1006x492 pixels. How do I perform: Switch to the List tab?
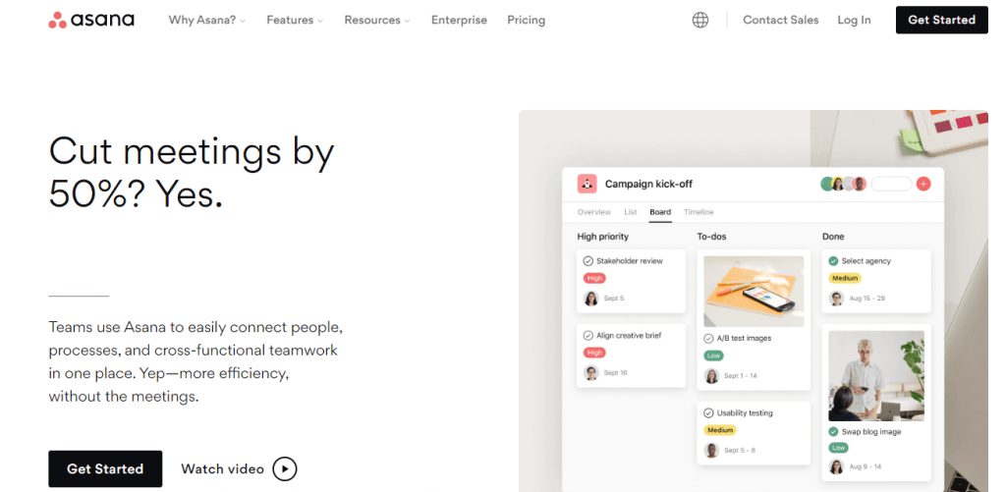tap(630, 212)
